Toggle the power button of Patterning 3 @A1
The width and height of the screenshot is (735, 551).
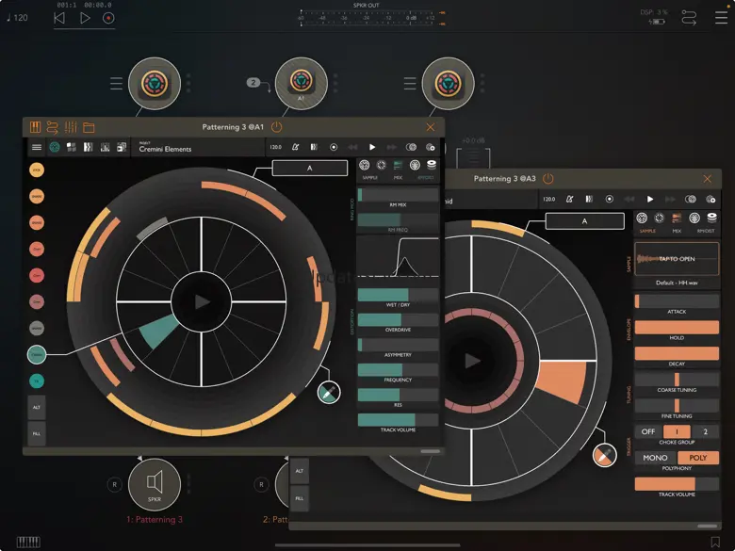point(276,127)
